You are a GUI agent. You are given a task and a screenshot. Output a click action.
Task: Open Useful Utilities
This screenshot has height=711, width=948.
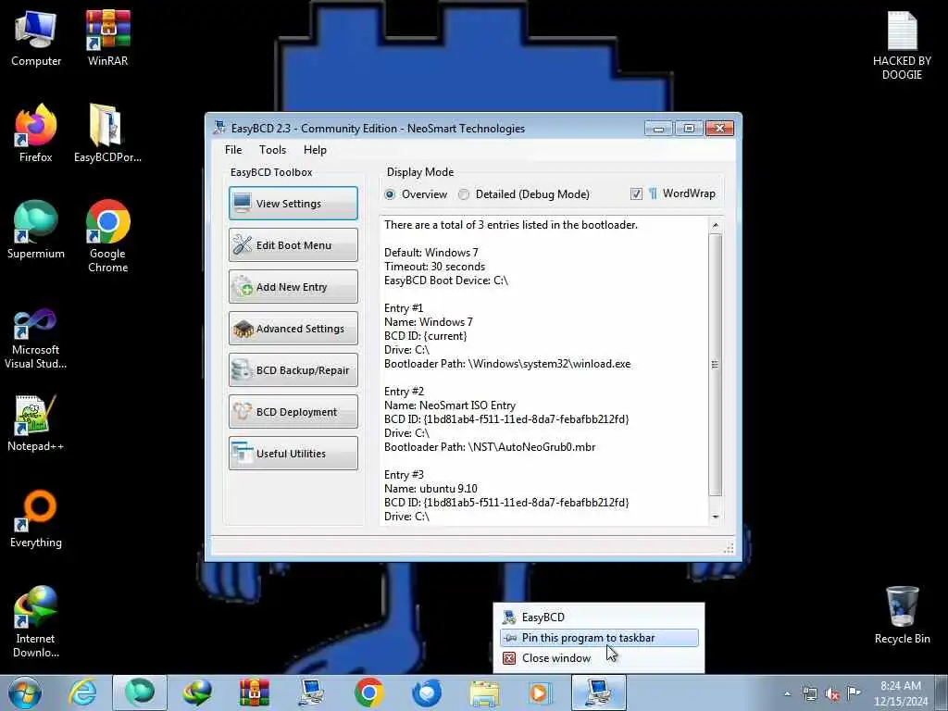pyautogui.click(x=293, y=454)
